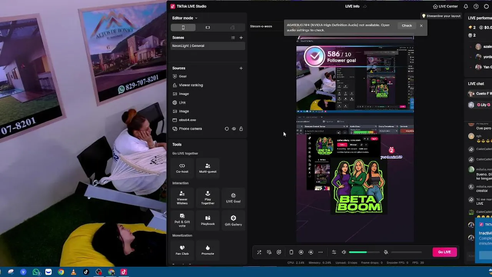This screenshot has width=492, height=277.
Task: Click the 'FPS: 30' status text
Action: (418, 263)
